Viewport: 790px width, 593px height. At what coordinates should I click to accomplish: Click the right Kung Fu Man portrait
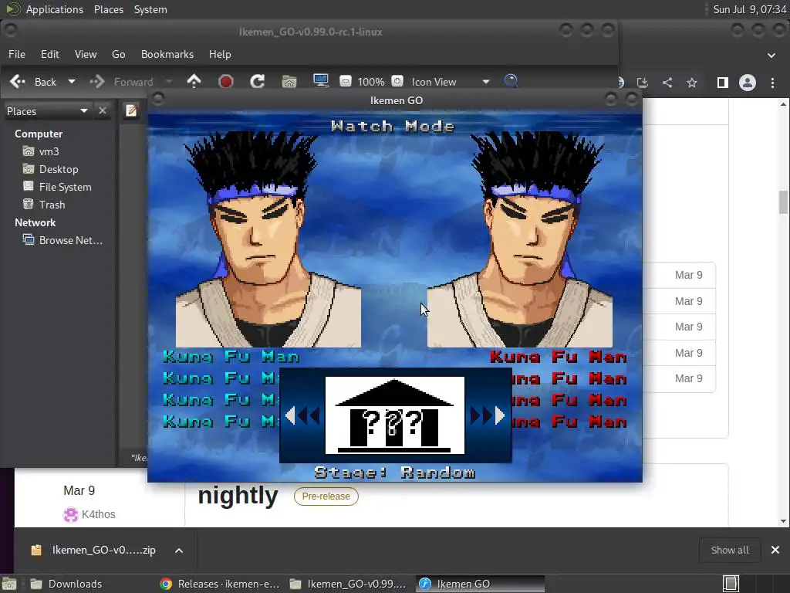[520, 239]
